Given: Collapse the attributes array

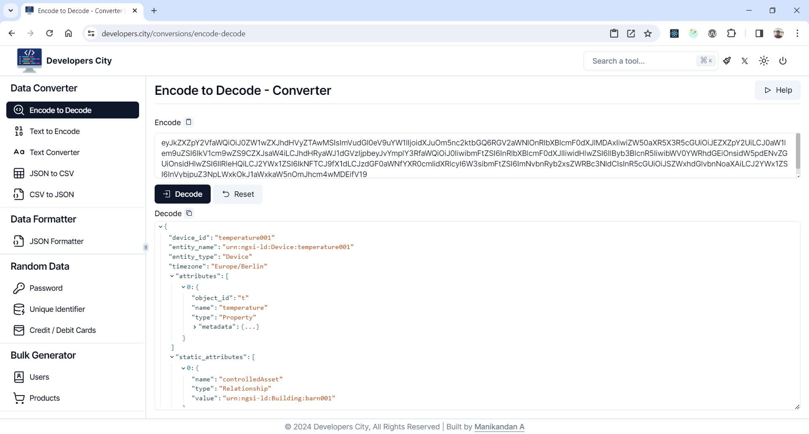Looking at the screenshot, I should pyautogui.click(x=172, y=276).
